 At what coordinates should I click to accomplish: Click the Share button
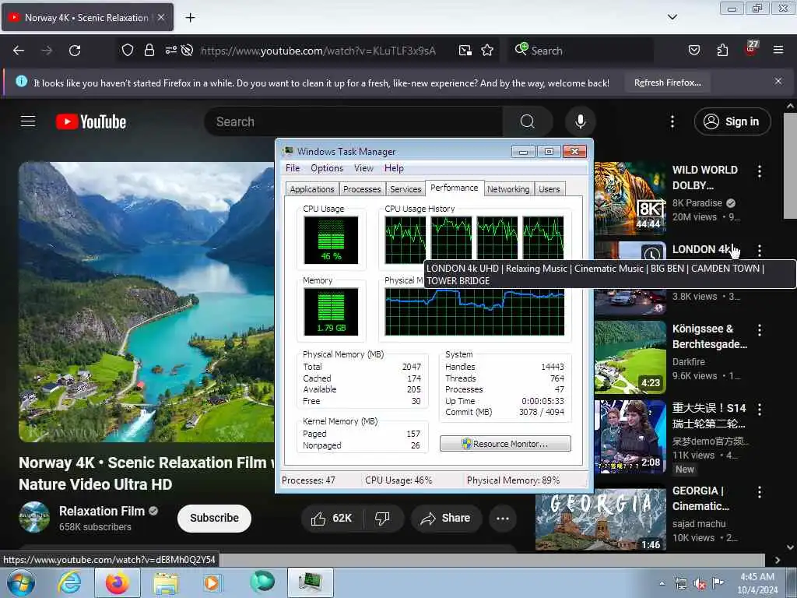click(446, 518)
